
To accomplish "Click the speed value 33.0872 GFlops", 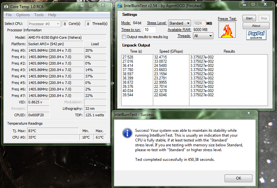I will point(160,61).
